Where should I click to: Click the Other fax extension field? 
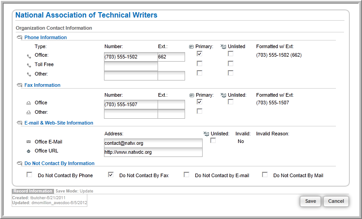click(171, 114)
